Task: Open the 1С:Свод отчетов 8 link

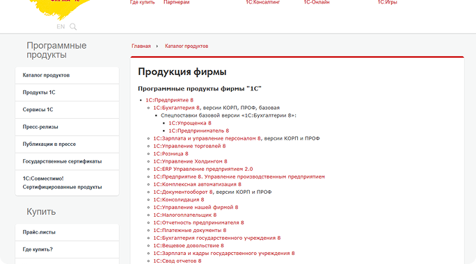Action: tap(177, 261)
